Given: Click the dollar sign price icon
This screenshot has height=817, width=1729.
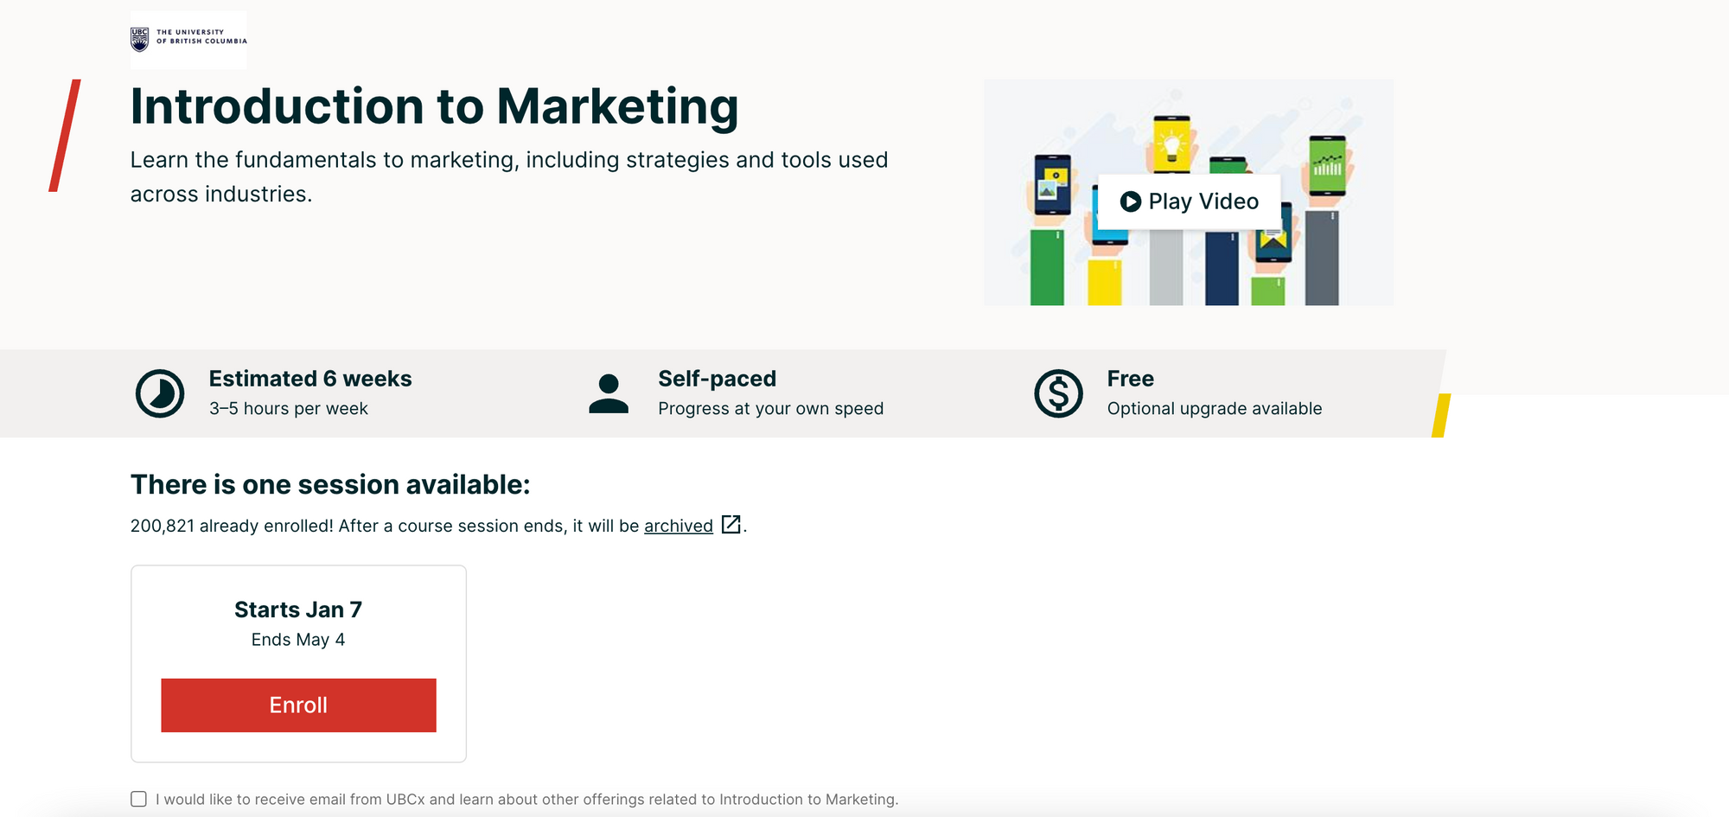Looking at the screenshot, I should tap(1058, 393).
